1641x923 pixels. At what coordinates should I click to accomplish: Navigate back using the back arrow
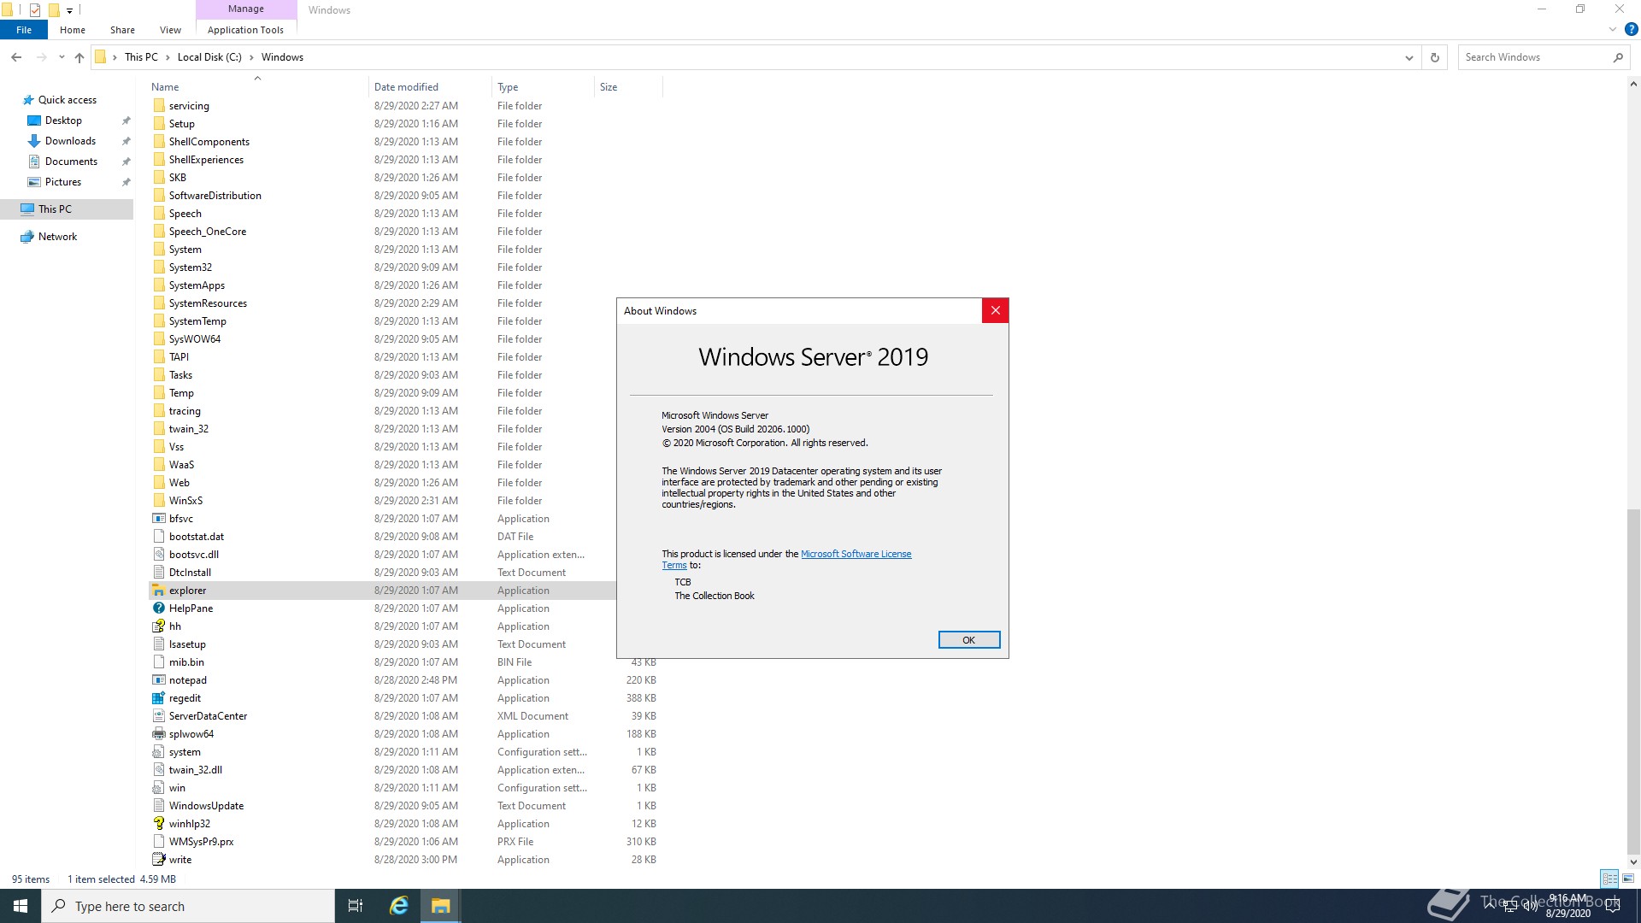tap(16, 57)
